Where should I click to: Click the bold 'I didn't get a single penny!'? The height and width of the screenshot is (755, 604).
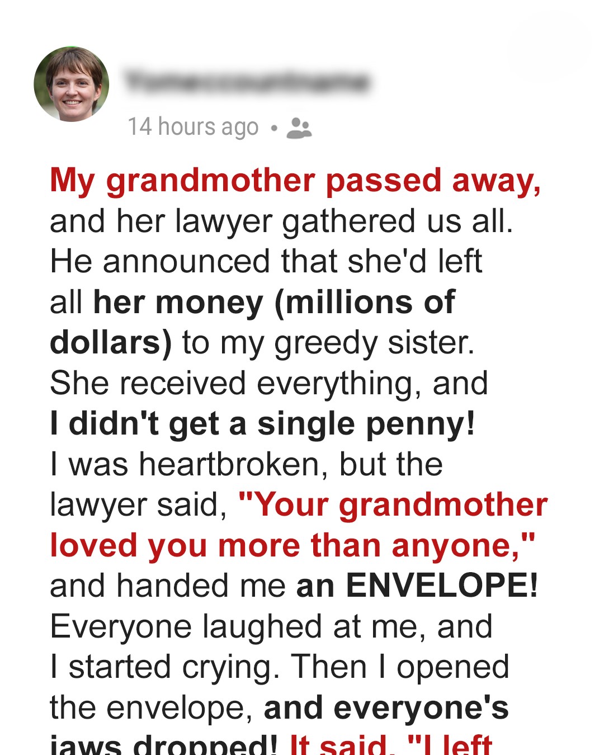[x=263, y=424]
